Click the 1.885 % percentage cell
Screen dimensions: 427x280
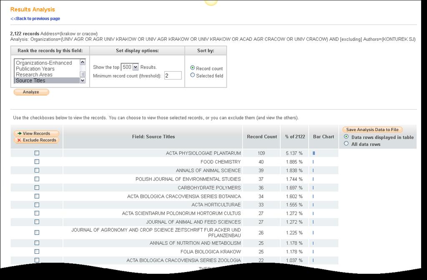[294, 162]
